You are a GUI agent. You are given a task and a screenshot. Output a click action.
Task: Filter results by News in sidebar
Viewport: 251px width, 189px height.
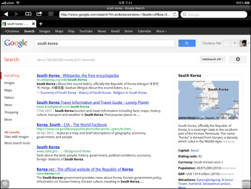[x=8, y=105]
